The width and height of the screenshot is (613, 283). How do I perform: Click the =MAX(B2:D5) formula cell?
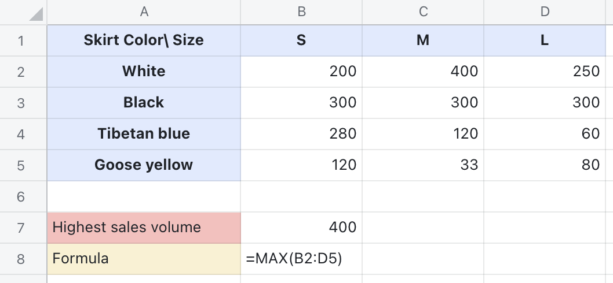301,259
